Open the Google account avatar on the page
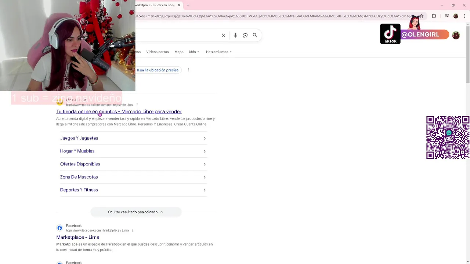 [x=456, y=35]
